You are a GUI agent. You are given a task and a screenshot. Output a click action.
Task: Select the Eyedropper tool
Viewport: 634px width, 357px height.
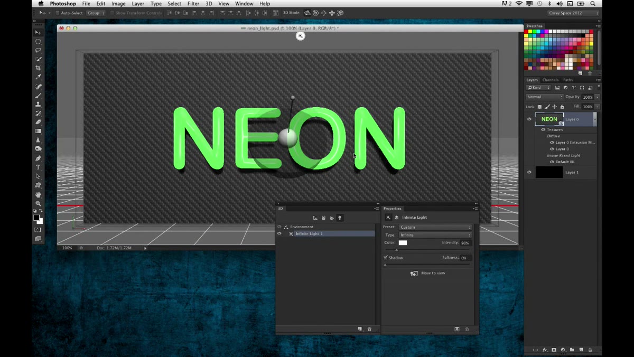[38, 77]
